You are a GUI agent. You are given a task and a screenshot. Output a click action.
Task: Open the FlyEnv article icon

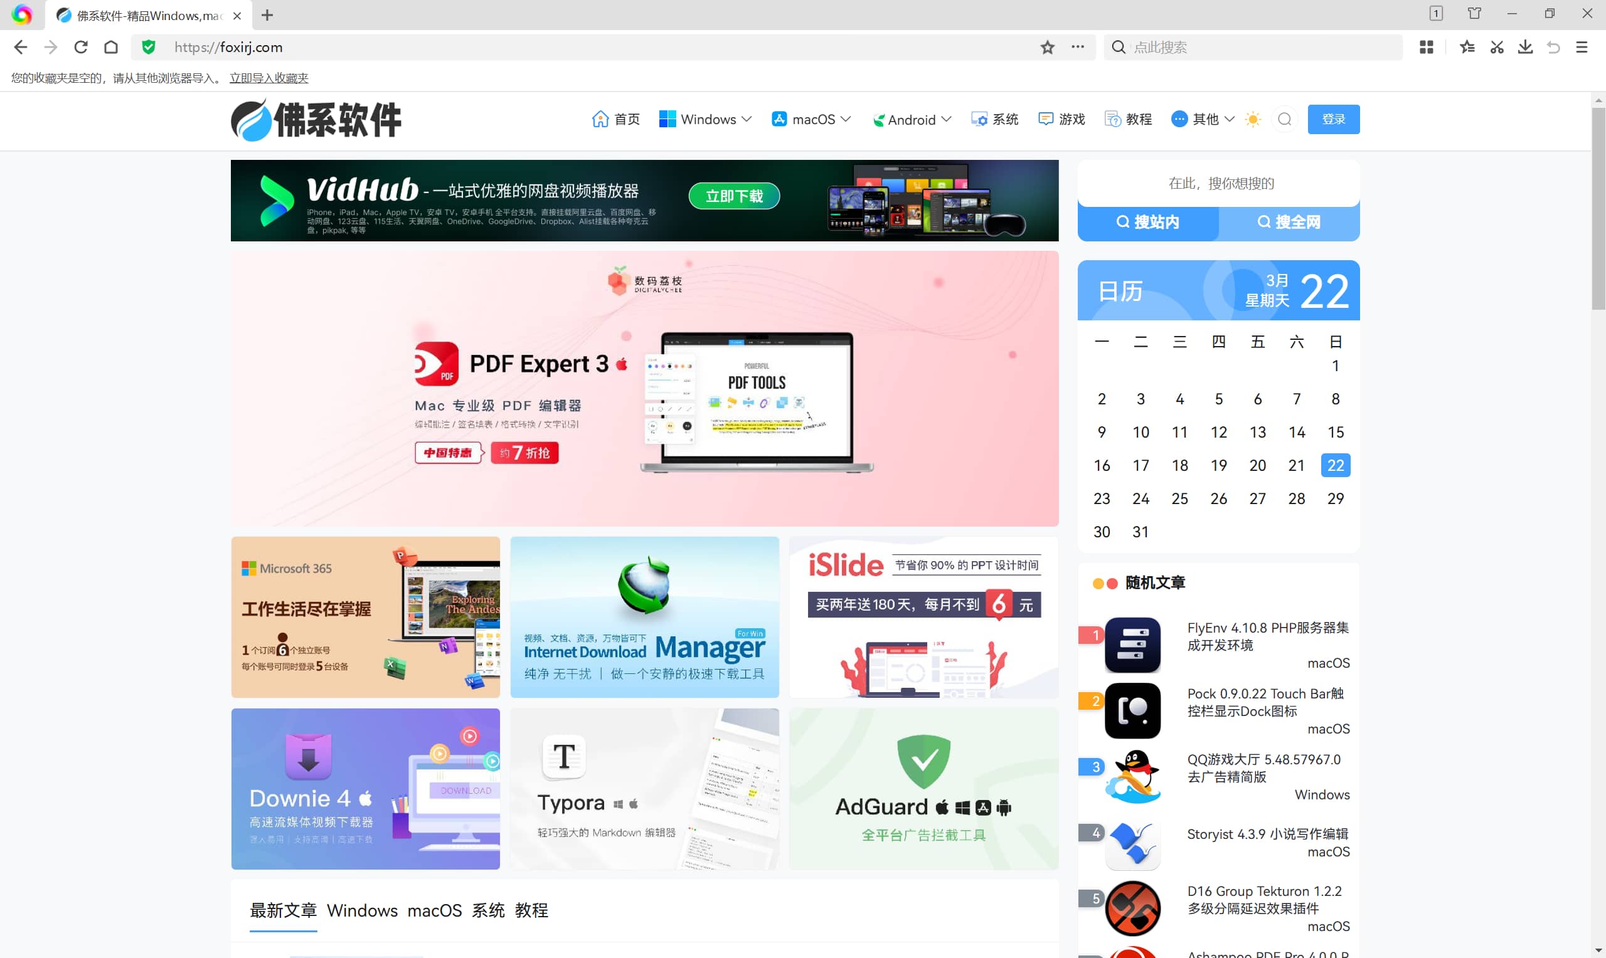click(x=1132, y=645)
